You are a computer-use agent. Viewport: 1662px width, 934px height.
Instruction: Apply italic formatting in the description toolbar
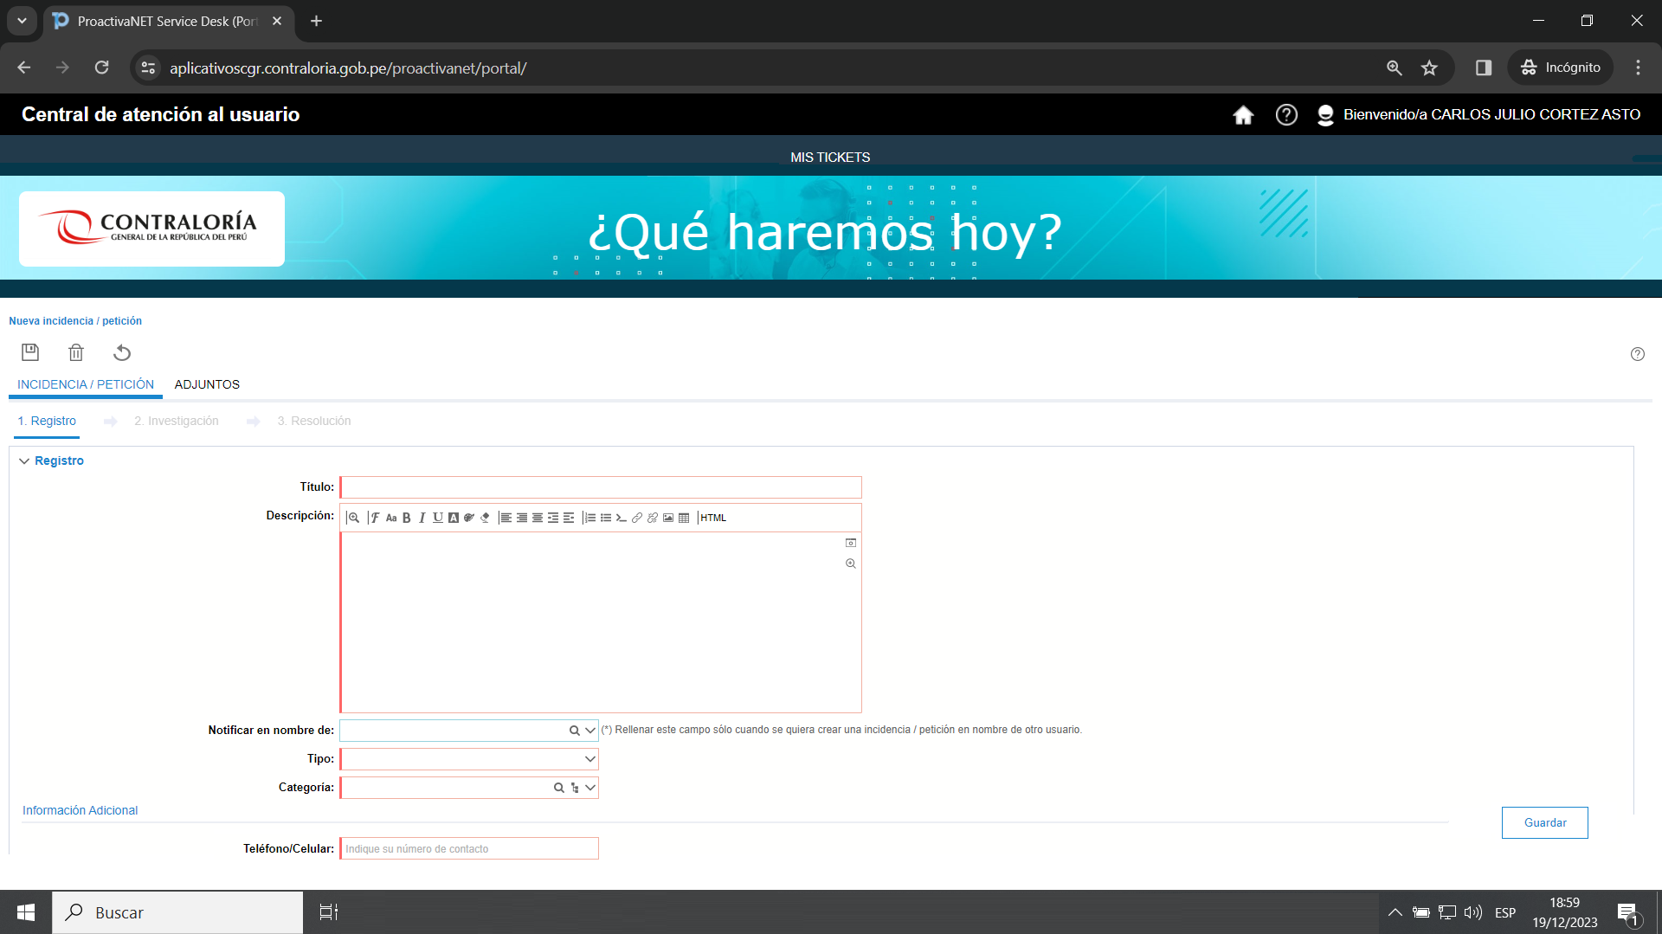(x=422, y=517)
